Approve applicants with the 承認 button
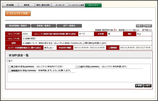Screen dimensions: 158x101 [139, 86]
